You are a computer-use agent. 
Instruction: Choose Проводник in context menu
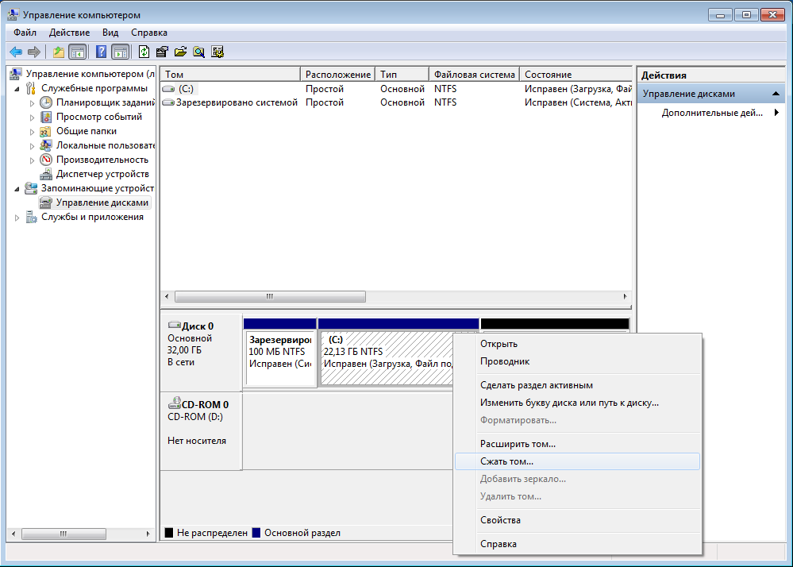[x=577, y=361]
